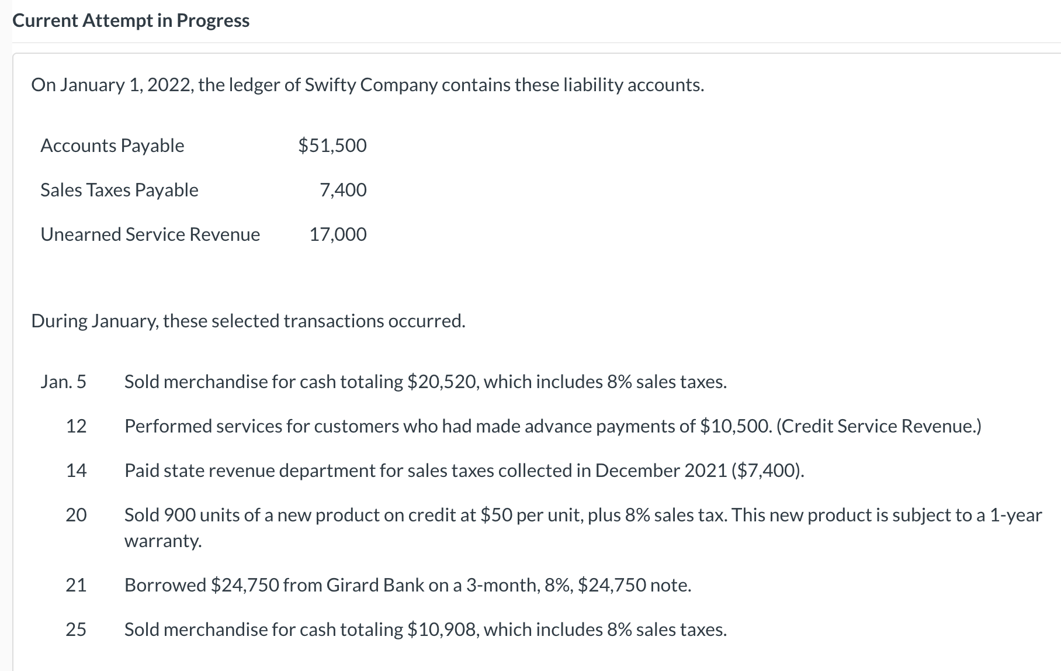
Task: Click the $20,520 cash merchandise sale transaction
Action: pyautogui.click(x=425, y=382)
